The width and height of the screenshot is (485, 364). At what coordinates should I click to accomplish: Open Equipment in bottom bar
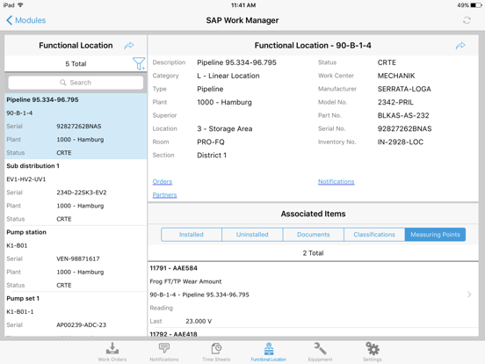tap(320, 352)
